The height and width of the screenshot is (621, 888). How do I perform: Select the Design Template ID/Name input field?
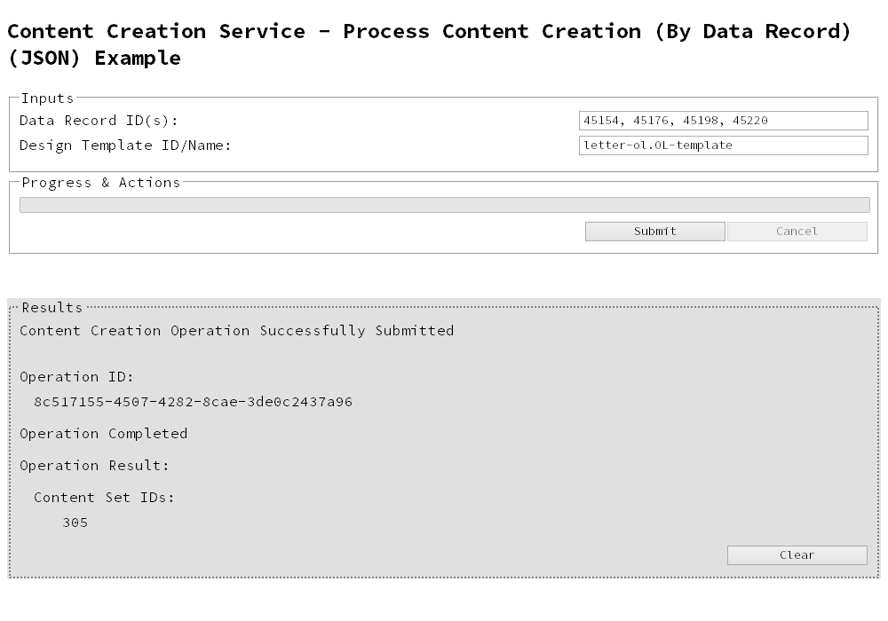pos(724,145)
